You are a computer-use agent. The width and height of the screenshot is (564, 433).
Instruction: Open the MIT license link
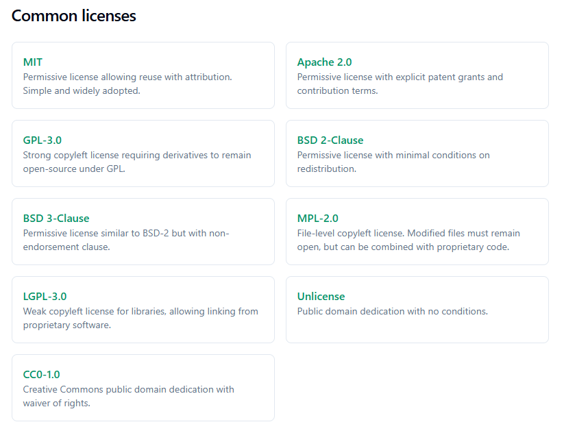(x=33, y=62)
